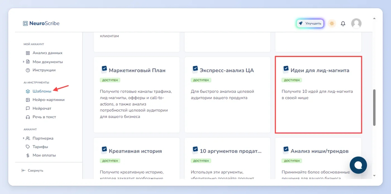Screen dimensions: 391x194
Task: Open Анализ ниши/трендов template title
Action: click(x=320, y=151)
